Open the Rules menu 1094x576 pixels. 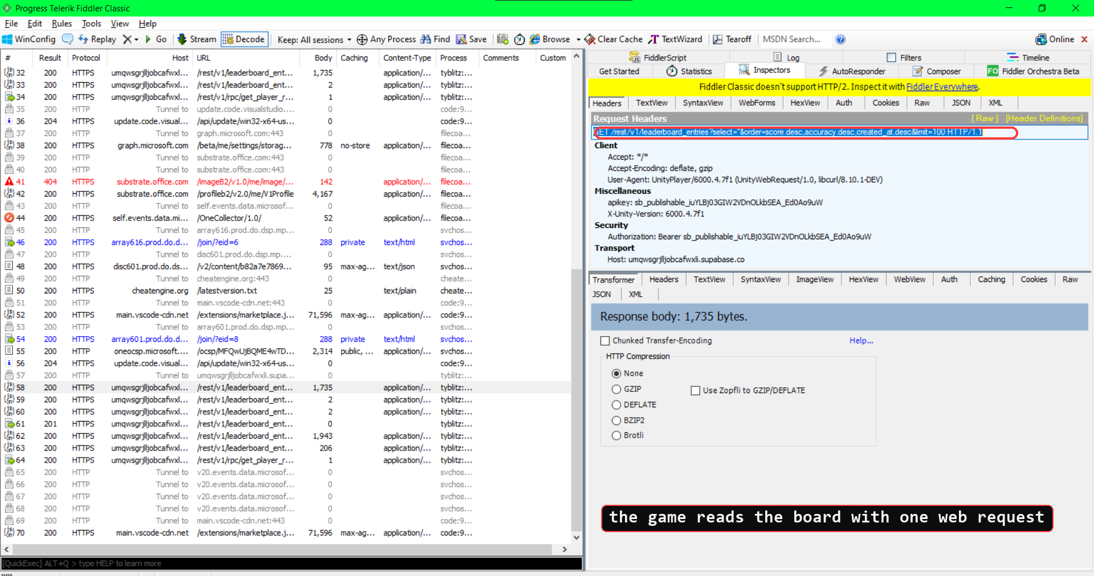coord(62,23)
